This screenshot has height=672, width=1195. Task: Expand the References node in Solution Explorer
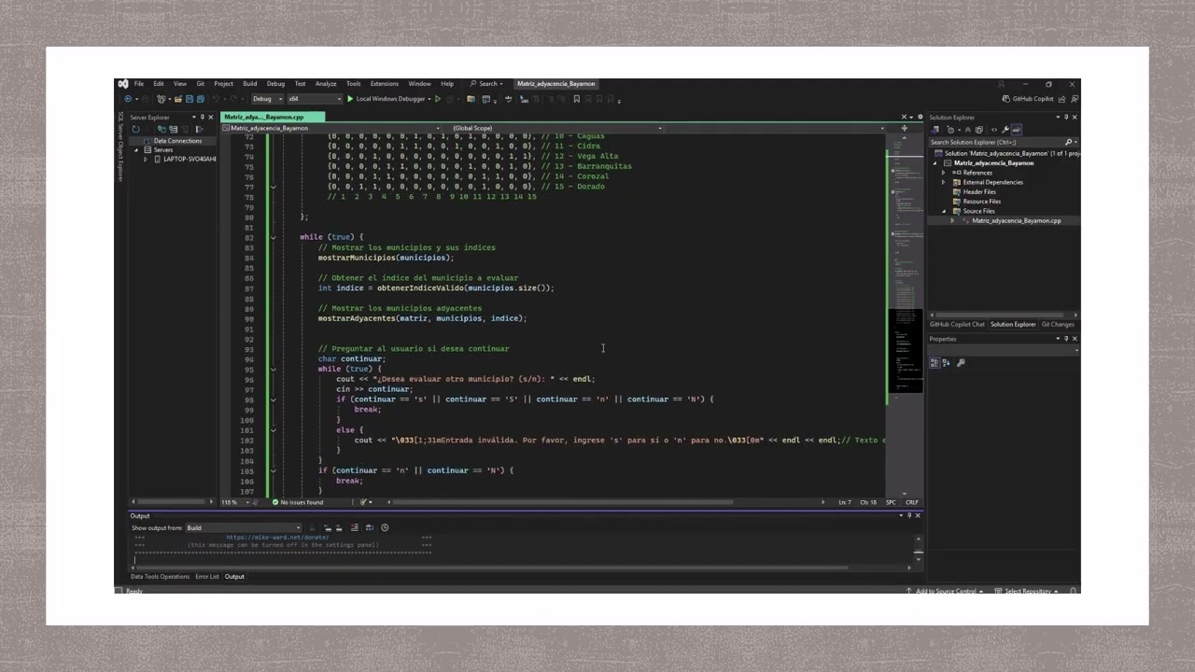944,173
